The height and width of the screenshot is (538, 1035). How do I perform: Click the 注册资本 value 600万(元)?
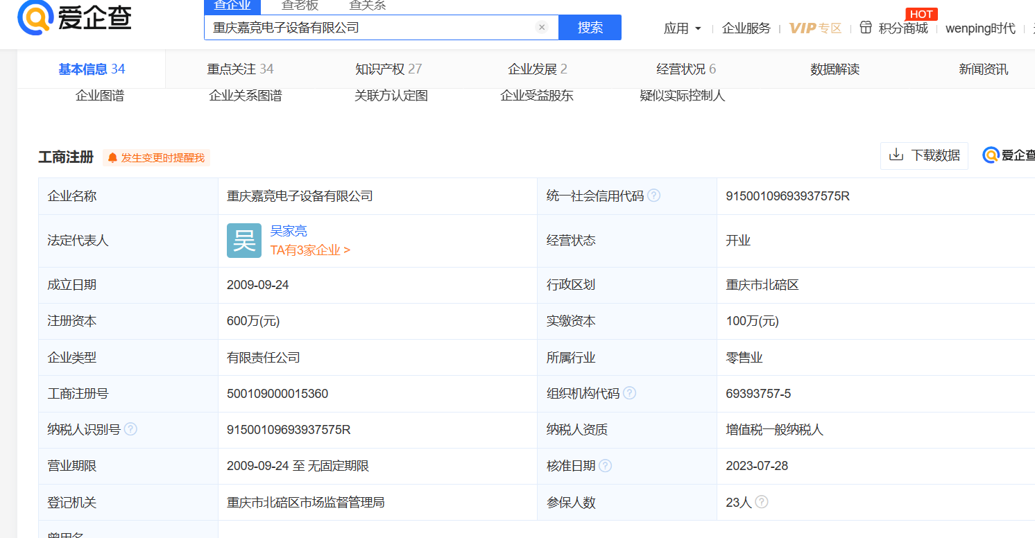pos(253,321)
